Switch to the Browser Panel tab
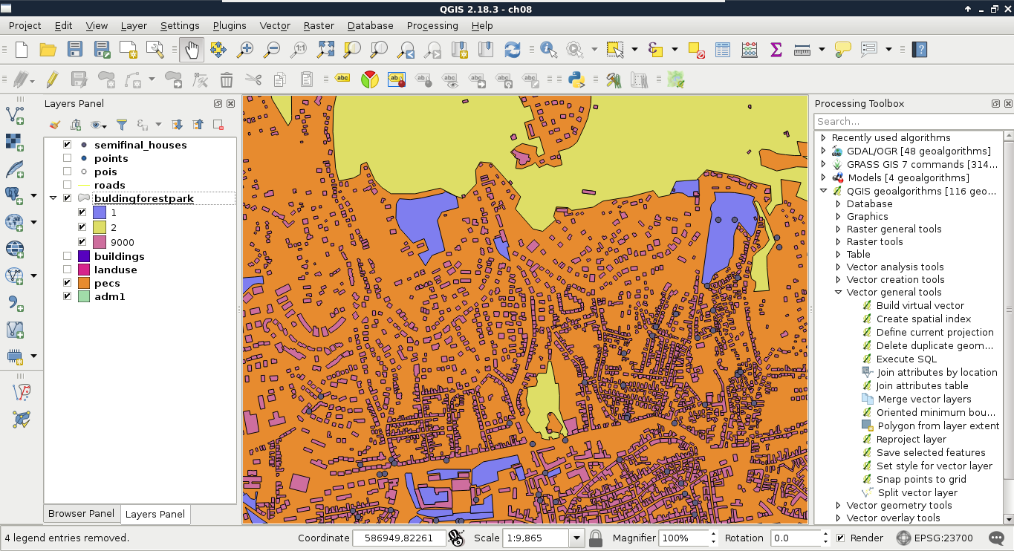 point(81,513)
